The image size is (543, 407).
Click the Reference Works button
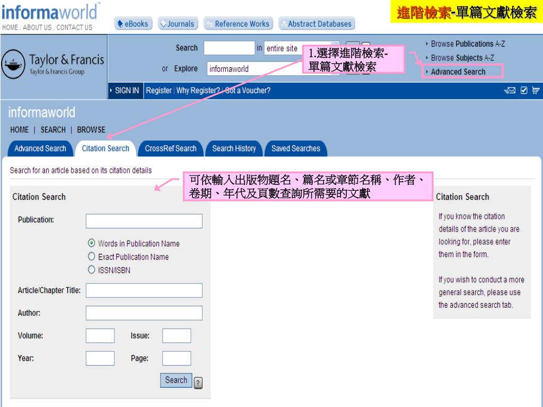pos(238,24)
